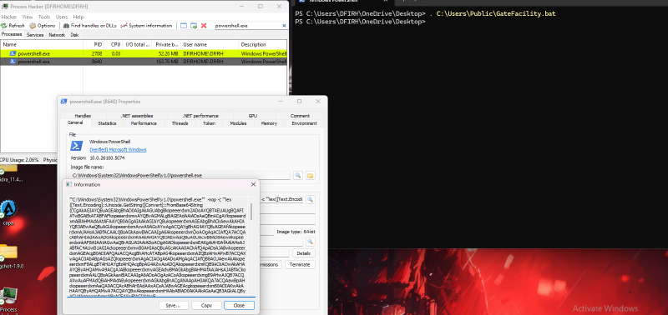Click Copy in the Information dialog
668x315 pixels.
tap(206, 305)
